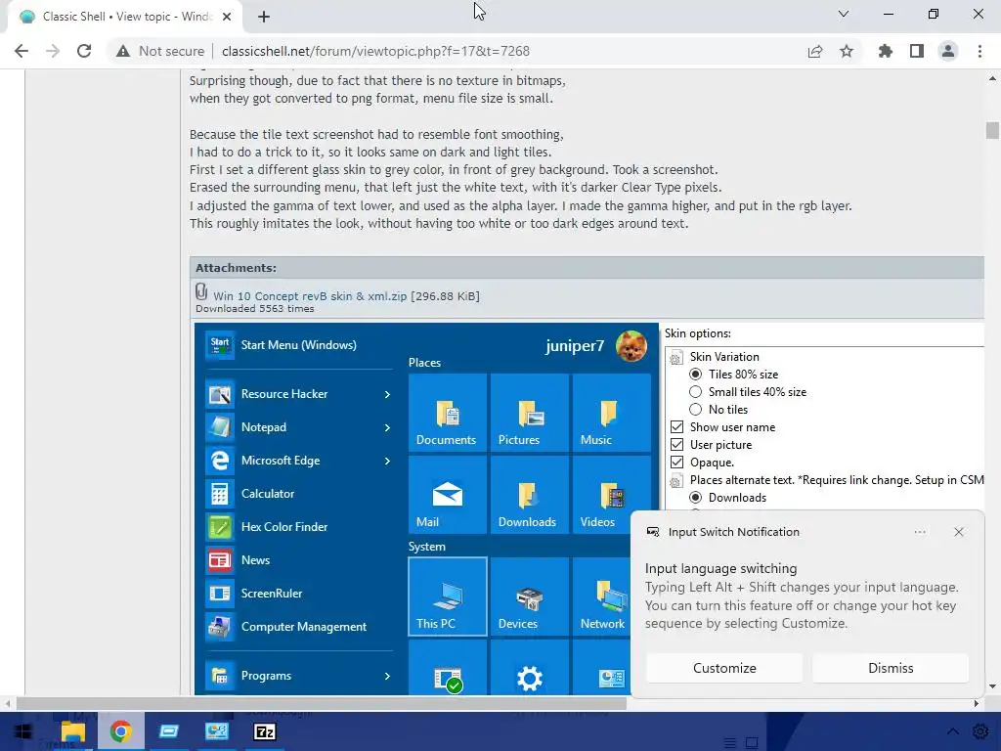Click the juniper7 user avatar picture
The width and height of the screenshot is (1001, 751).
(631, 346)
